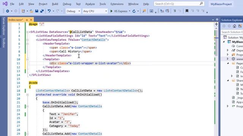The image size is (243, 136).
Task: Open the active documents list dropdown
Action: [x=213, y=20]
